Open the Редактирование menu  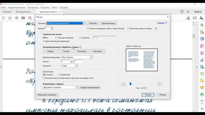coord(17,8)
